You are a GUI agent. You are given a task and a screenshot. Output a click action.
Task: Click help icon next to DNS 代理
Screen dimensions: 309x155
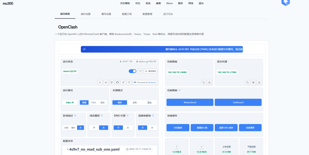coord(127,115)
